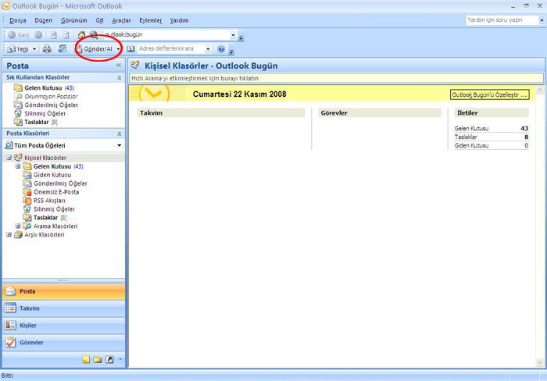Viewport: 547px width, 381px height.
Task: Open Taslaklar link under İletiler
Action: pyautogui.click(x=466, y=137)
